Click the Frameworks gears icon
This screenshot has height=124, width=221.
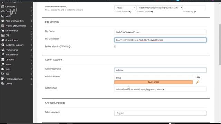coord(3,50)
